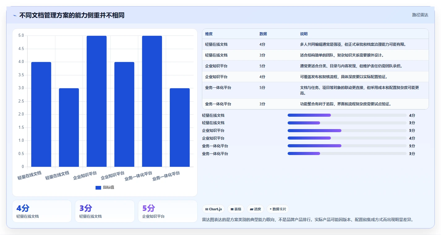Click the pulse icon beside the page title
Image resolution: width=441 pixels, height=235 pixels.
tap(15, 15)
